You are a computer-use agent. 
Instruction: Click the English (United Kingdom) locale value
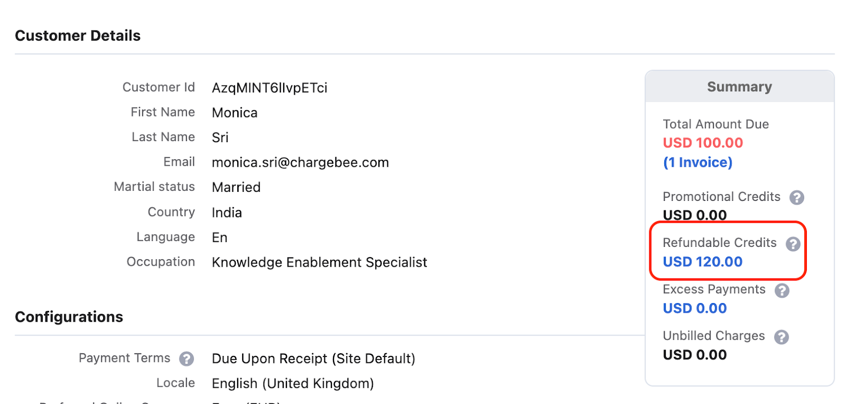pos(293,384)
